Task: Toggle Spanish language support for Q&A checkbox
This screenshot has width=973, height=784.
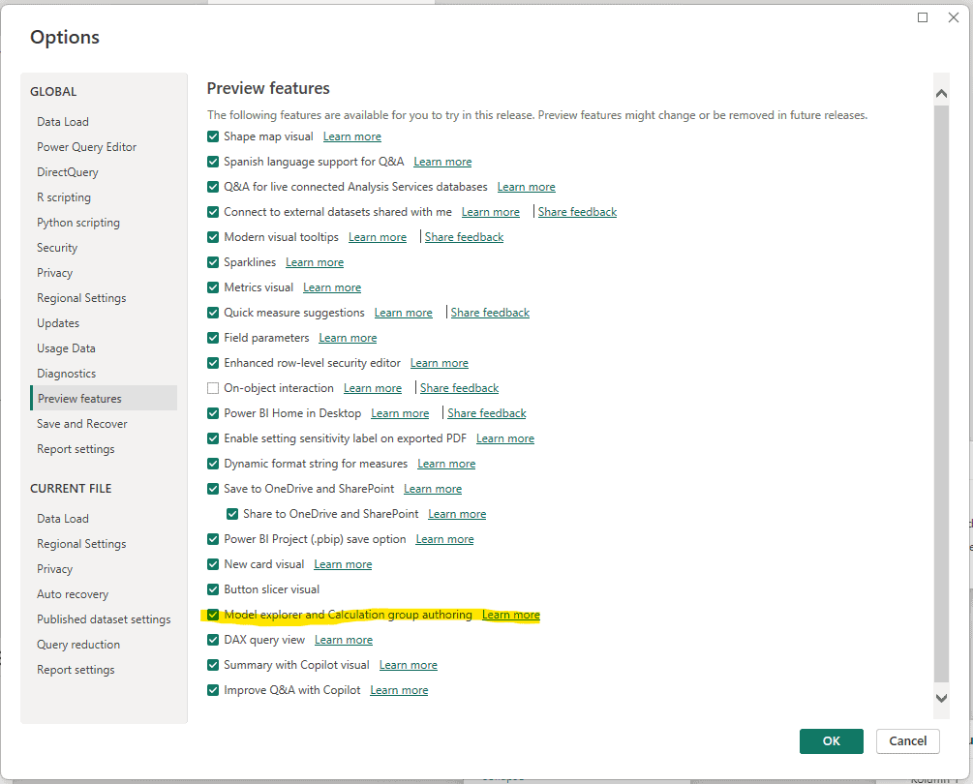Action: [x=213, y=162]
